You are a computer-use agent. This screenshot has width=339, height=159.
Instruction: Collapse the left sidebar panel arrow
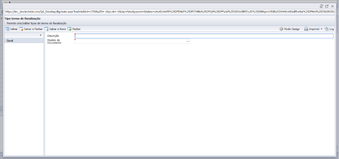click(x=40, y=35)
